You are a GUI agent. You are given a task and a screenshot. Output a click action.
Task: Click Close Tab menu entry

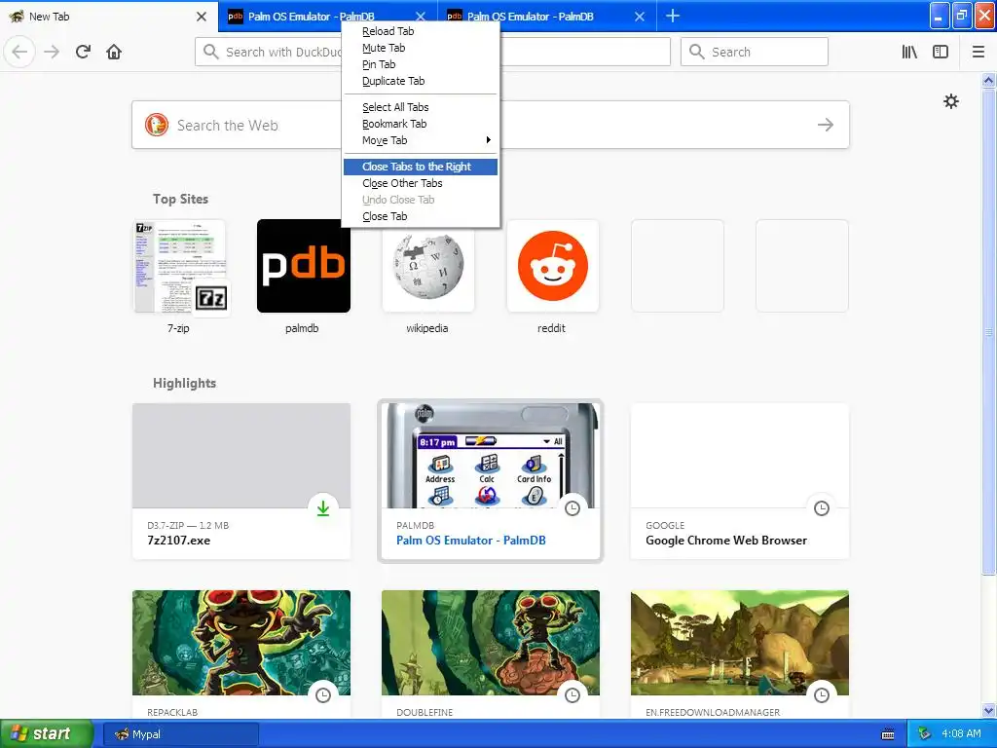[421, 216]
